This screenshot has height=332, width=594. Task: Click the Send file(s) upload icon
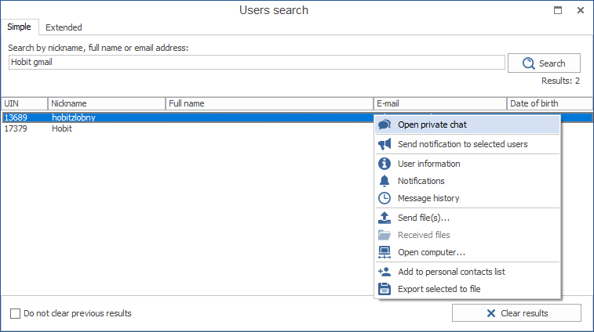(x=384, y=218)
